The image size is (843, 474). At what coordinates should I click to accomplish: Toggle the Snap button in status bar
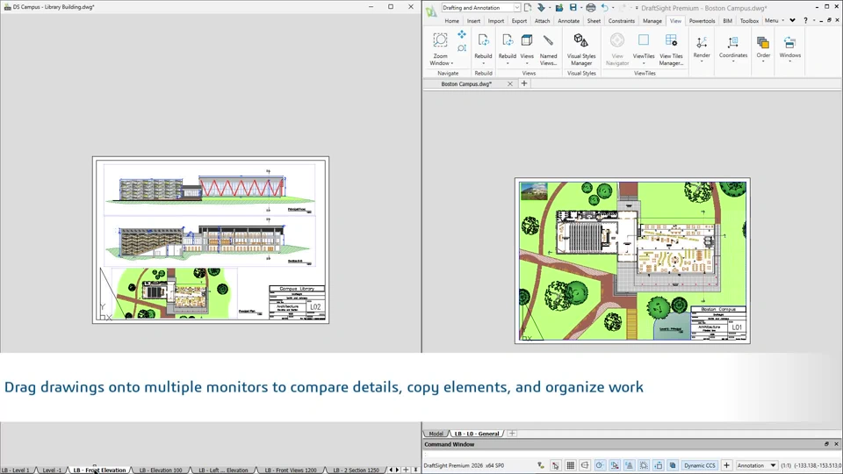[556, 465]
